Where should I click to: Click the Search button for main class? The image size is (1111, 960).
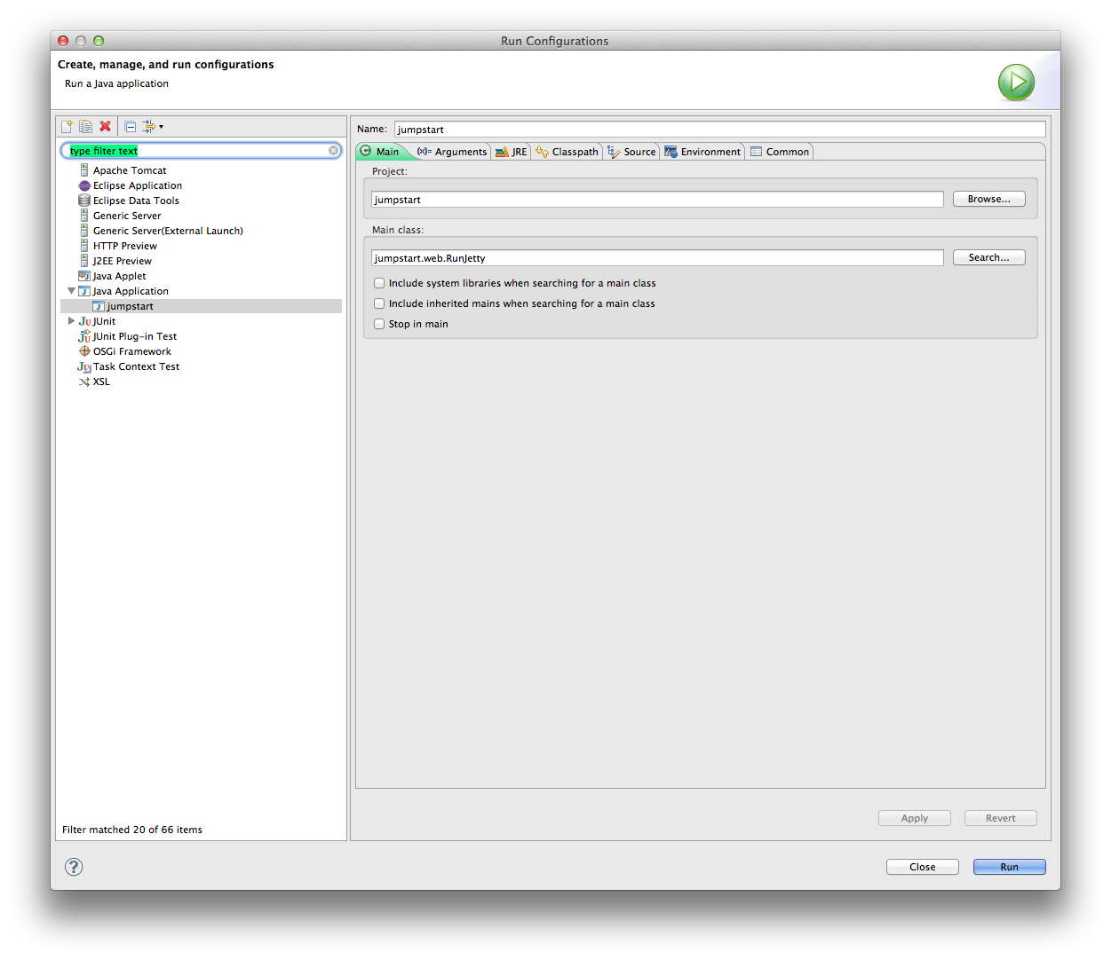[988, 257]
